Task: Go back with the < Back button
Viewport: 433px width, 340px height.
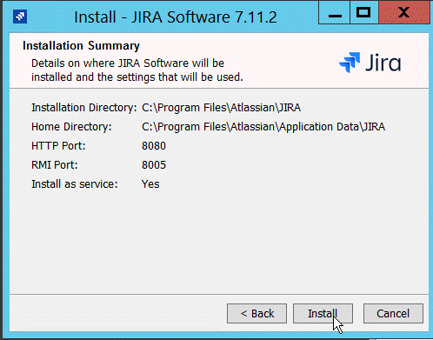Action: pos(256,313)
